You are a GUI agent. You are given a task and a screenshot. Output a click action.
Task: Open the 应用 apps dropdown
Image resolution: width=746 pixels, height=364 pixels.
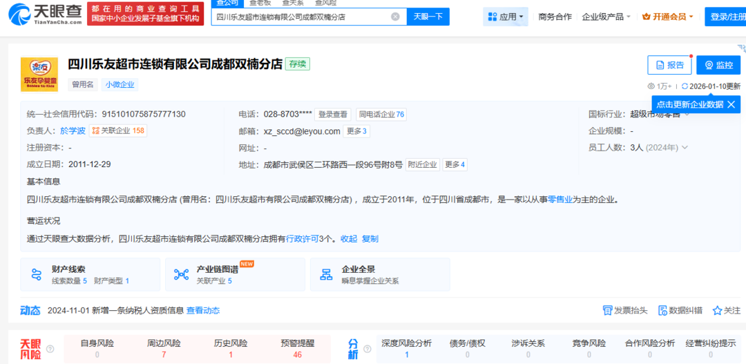pyautogui.click(x=505, y=17)
